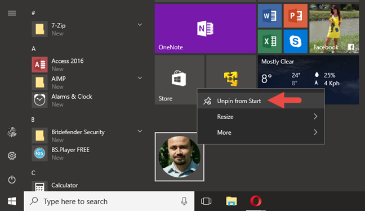Open File Explorer from the taskbar
The image size is (365, 211).
point(231,201)
